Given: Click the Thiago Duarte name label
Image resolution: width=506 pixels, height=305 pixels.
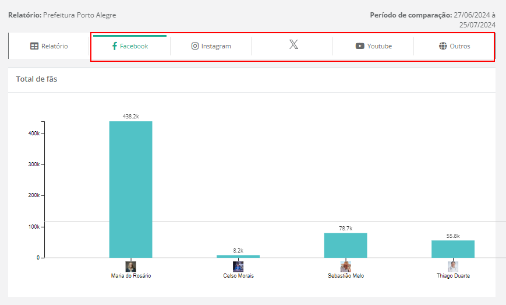Looking at the screenshot, I should tap(453, 276).
